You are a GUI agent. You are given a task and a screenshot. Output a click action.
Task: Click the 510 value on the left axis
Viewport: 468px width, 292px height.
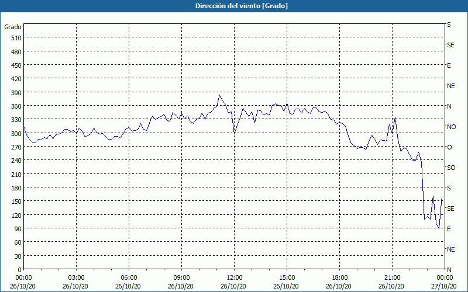(x=16, y=38)
